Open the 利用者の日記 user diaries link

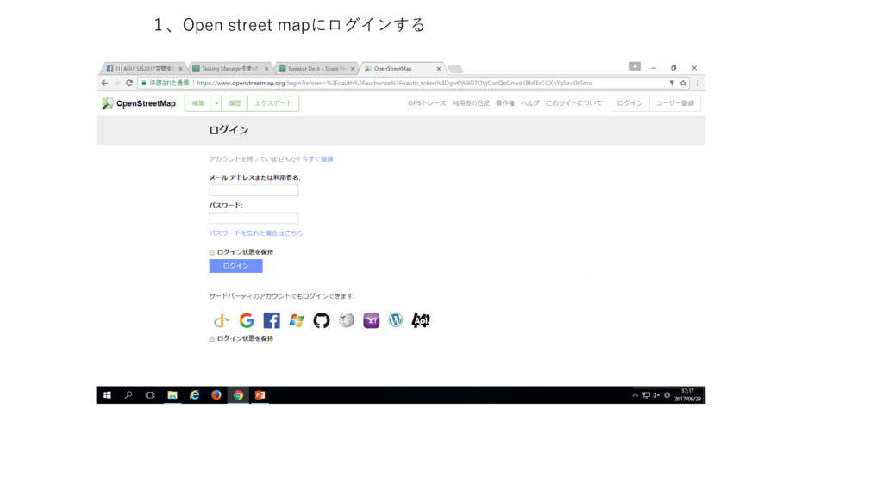tap(471, 103)
